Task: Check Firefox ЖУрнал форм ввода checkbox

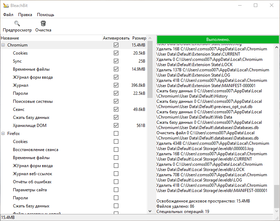Action: pyautogui.click(x=116, y=166)
